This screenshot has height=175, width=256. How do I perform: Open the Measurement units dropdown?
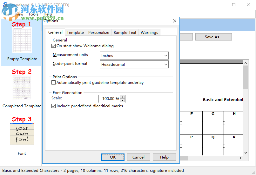click(x=134, y=56)
